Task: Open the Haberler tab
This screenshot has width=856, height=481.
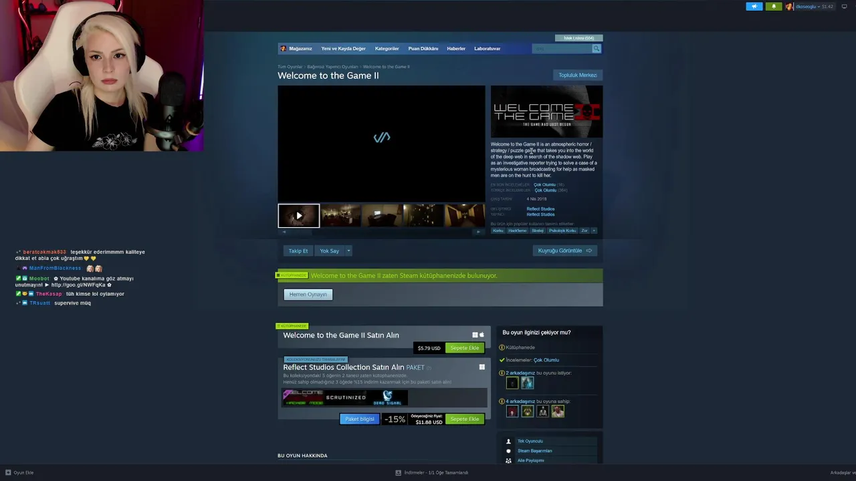Action: click(456, 49)
